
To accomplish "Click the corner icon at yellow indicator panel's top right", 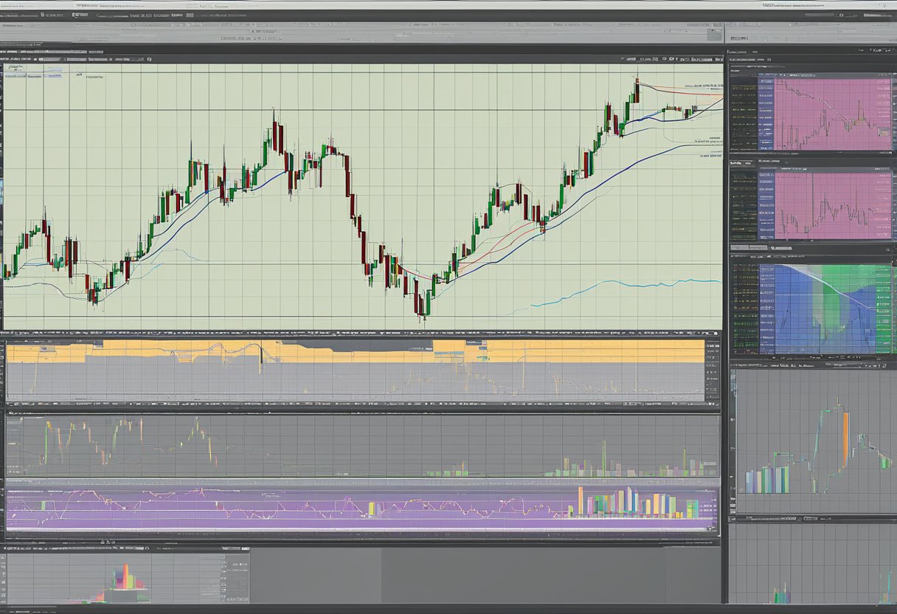I will (x=715, y=334).
